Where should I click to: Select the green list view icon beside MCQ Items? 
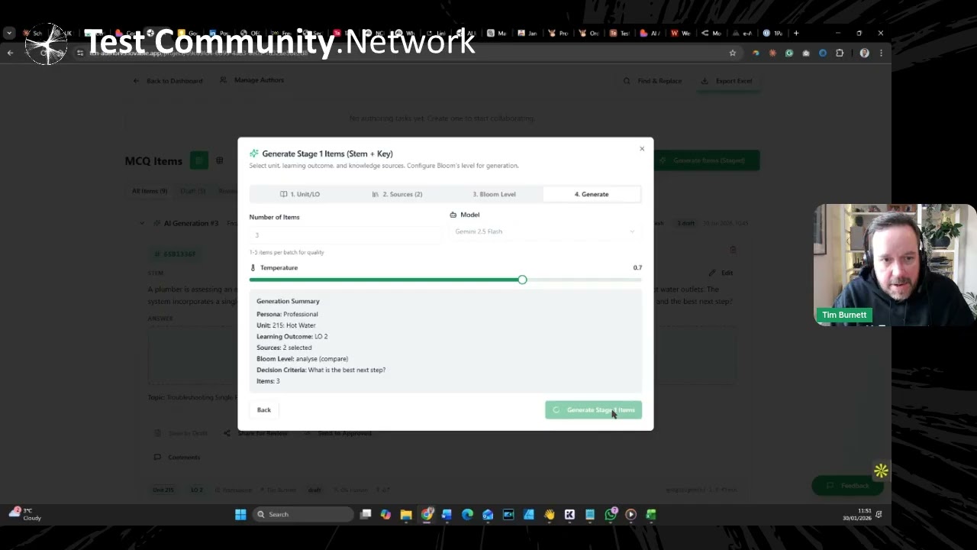(x=199, y=160)
